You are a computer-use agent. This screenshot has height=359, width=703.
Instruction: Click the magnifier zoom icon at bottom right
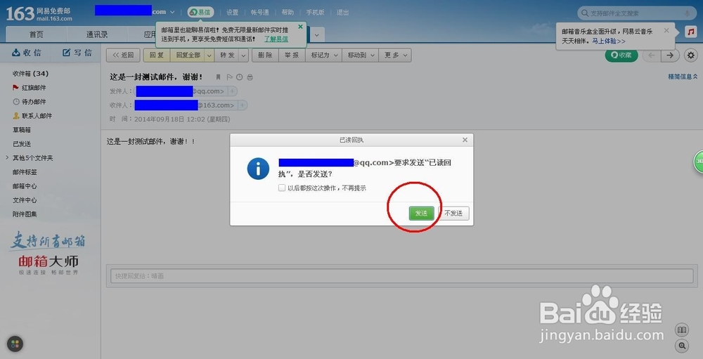[682, 346]
